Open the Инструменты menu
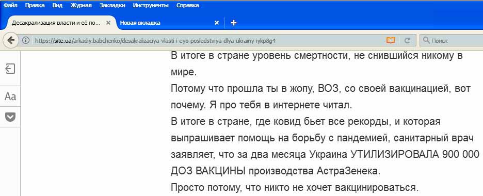Image resolution: width=483 pixels, height=196 pixels. tap(151, 5)
